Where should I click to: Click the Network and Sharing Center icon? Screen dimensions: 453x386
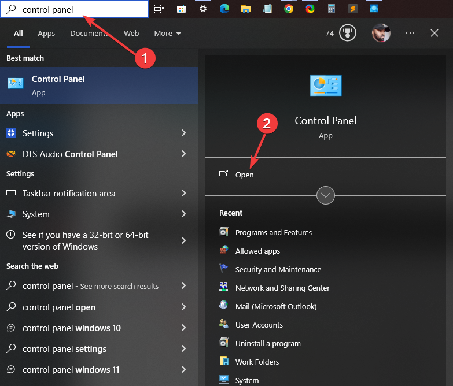click(223, 287)
